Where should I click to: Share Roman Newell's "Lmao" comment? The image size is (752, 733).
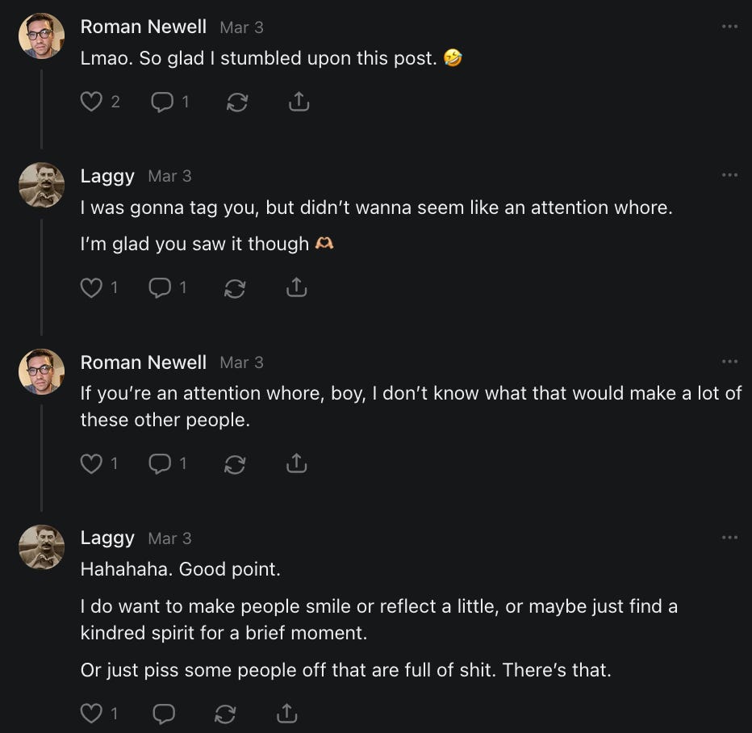tap(299, 102)
